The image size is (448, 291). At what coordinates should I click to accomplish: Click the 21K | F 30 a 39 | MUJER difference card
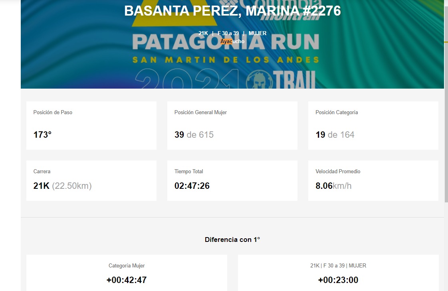pos(338,273)
